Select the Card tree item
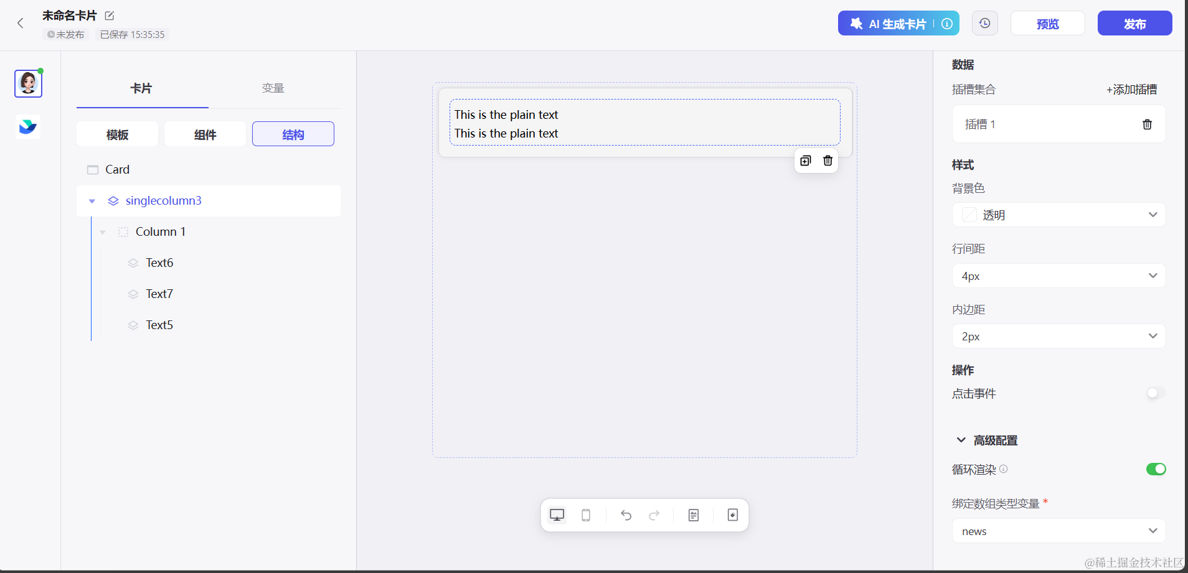Screen dimensions: 1188x573 click(209, 170)
